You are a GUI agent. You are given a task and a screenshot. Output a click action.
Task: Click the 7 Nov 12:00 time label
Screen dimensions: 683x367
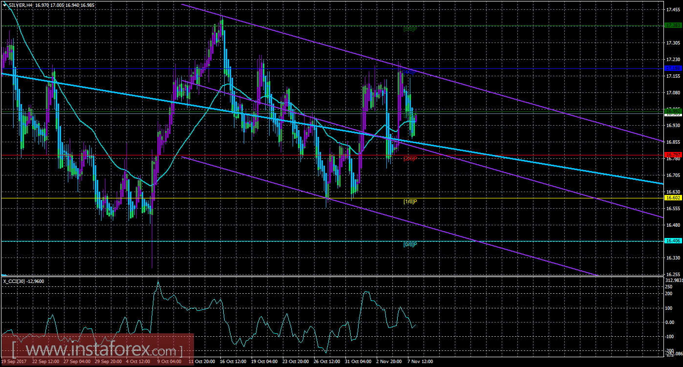[x=421, y=362]
